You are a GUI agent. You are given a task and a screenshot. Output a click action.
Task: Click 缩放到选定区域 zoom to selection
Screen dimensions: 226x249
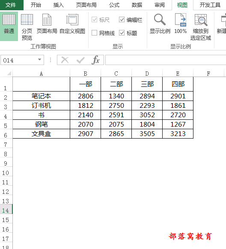tap(201, 27)
